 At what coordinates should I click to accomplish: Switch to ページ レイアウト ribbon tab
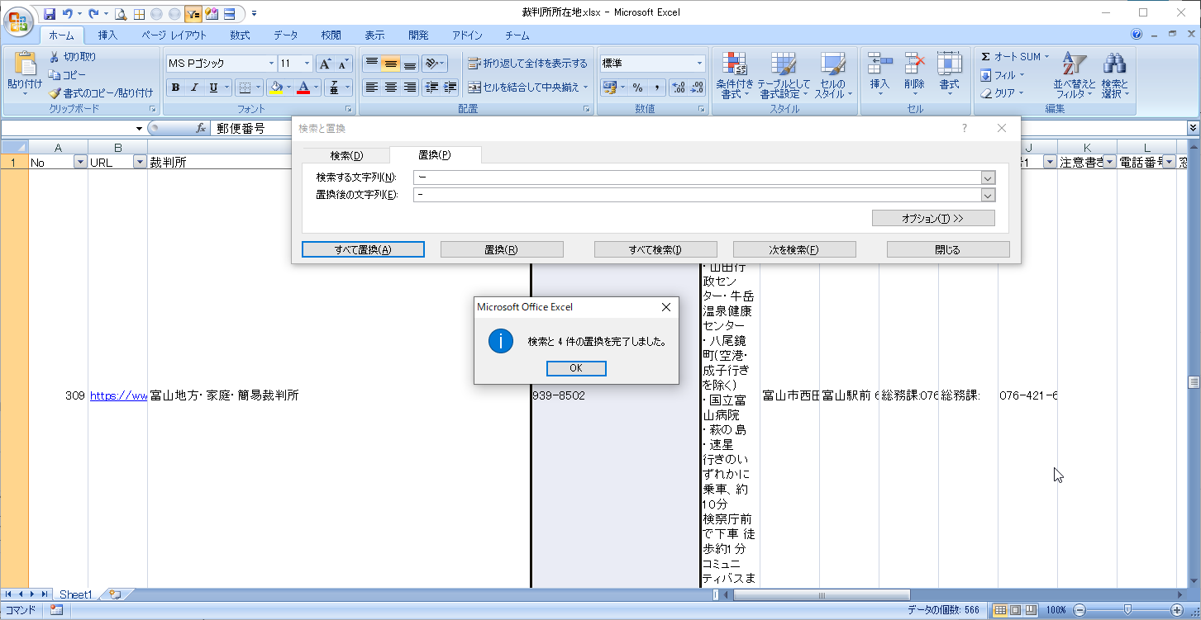174,35
